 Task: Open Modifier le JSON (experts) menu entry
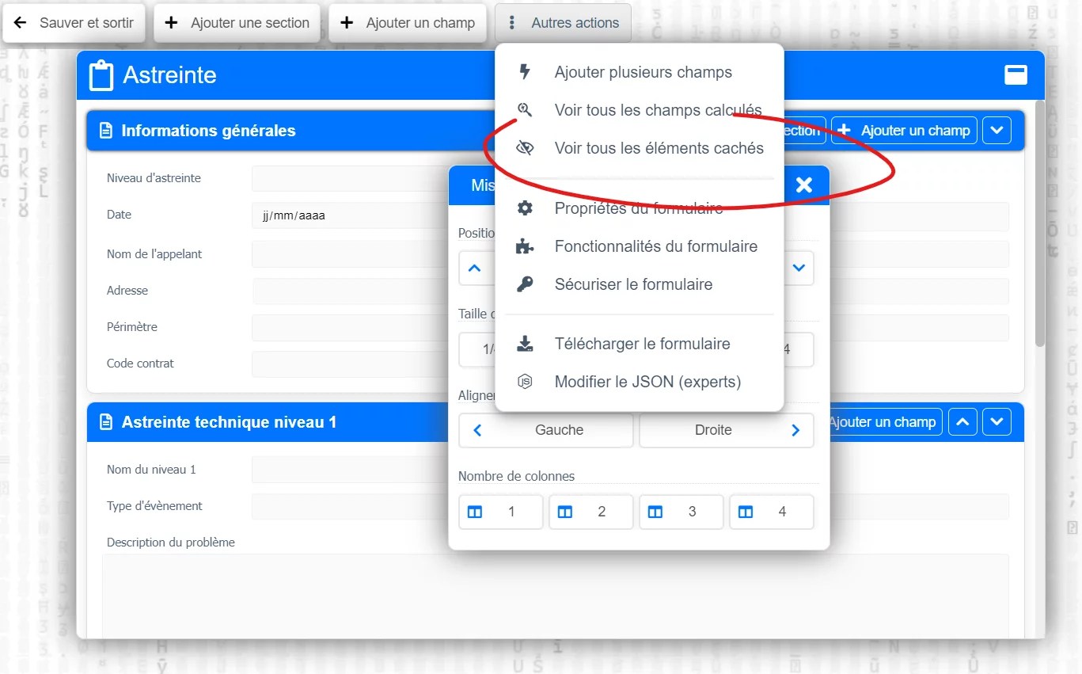647,382
